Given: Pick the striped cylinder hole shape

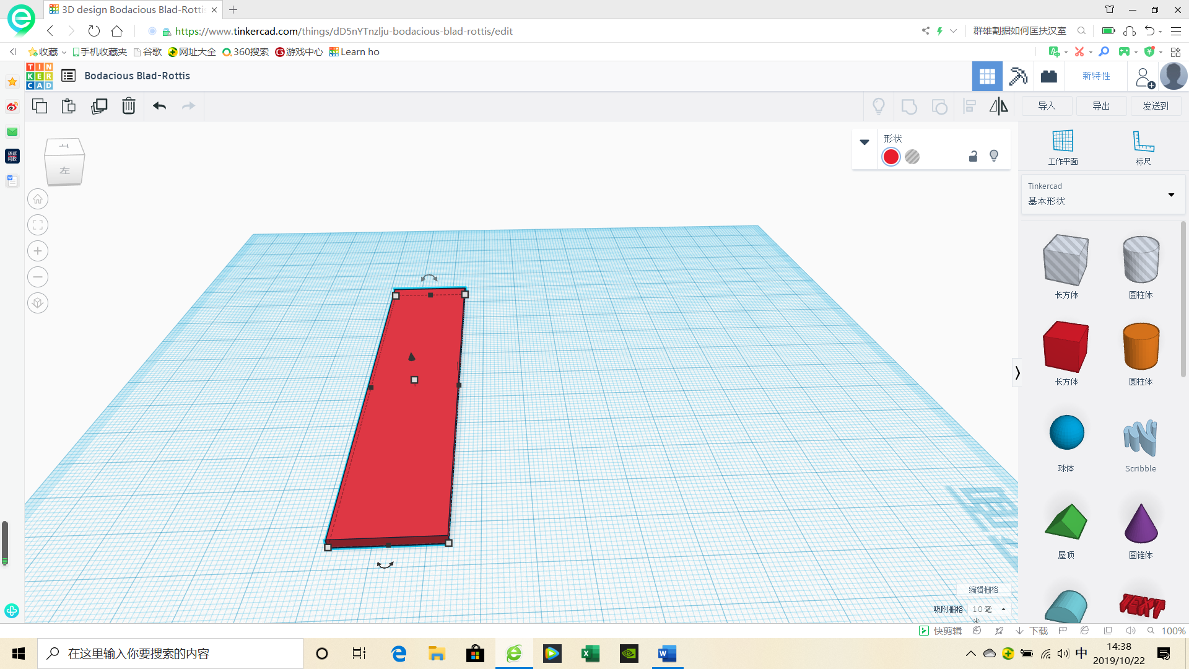Looking at the screenshot, I should (x=1141, y=260).
